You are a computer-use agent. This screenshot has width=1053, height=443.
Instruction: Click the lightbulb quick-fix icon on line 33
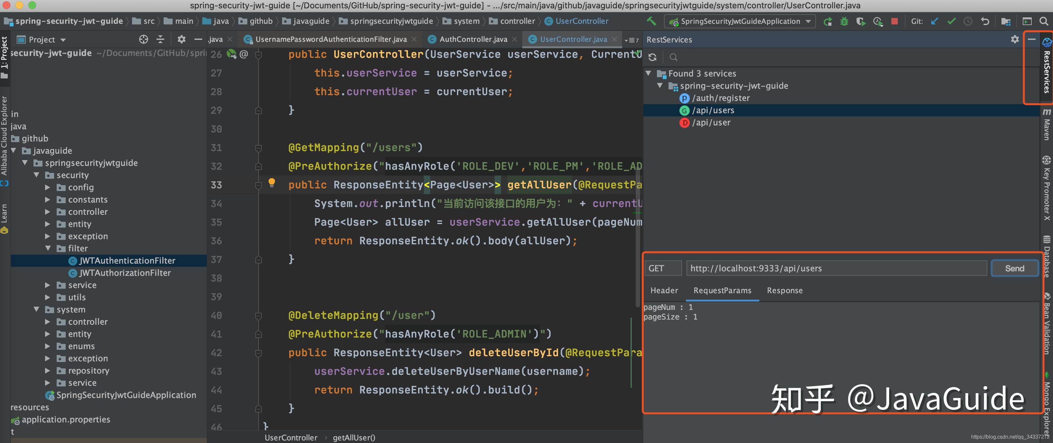[x=272, y=182]
